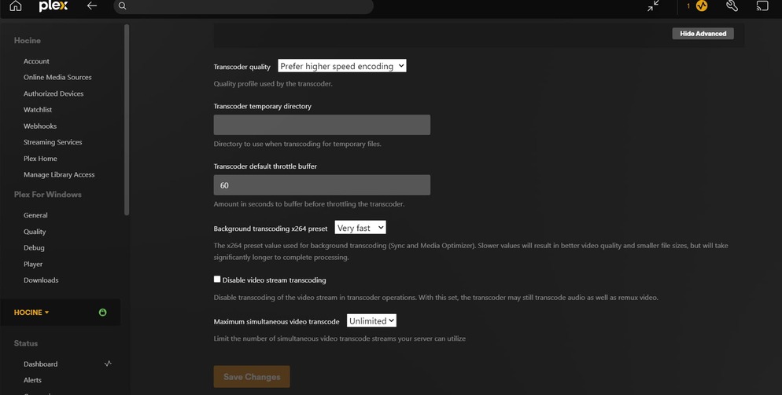
Task: Click the Hocine section heading
Action: point(28,40)
